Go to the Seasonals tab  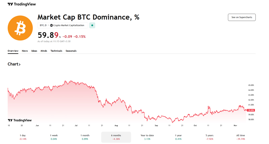[71, 51]
